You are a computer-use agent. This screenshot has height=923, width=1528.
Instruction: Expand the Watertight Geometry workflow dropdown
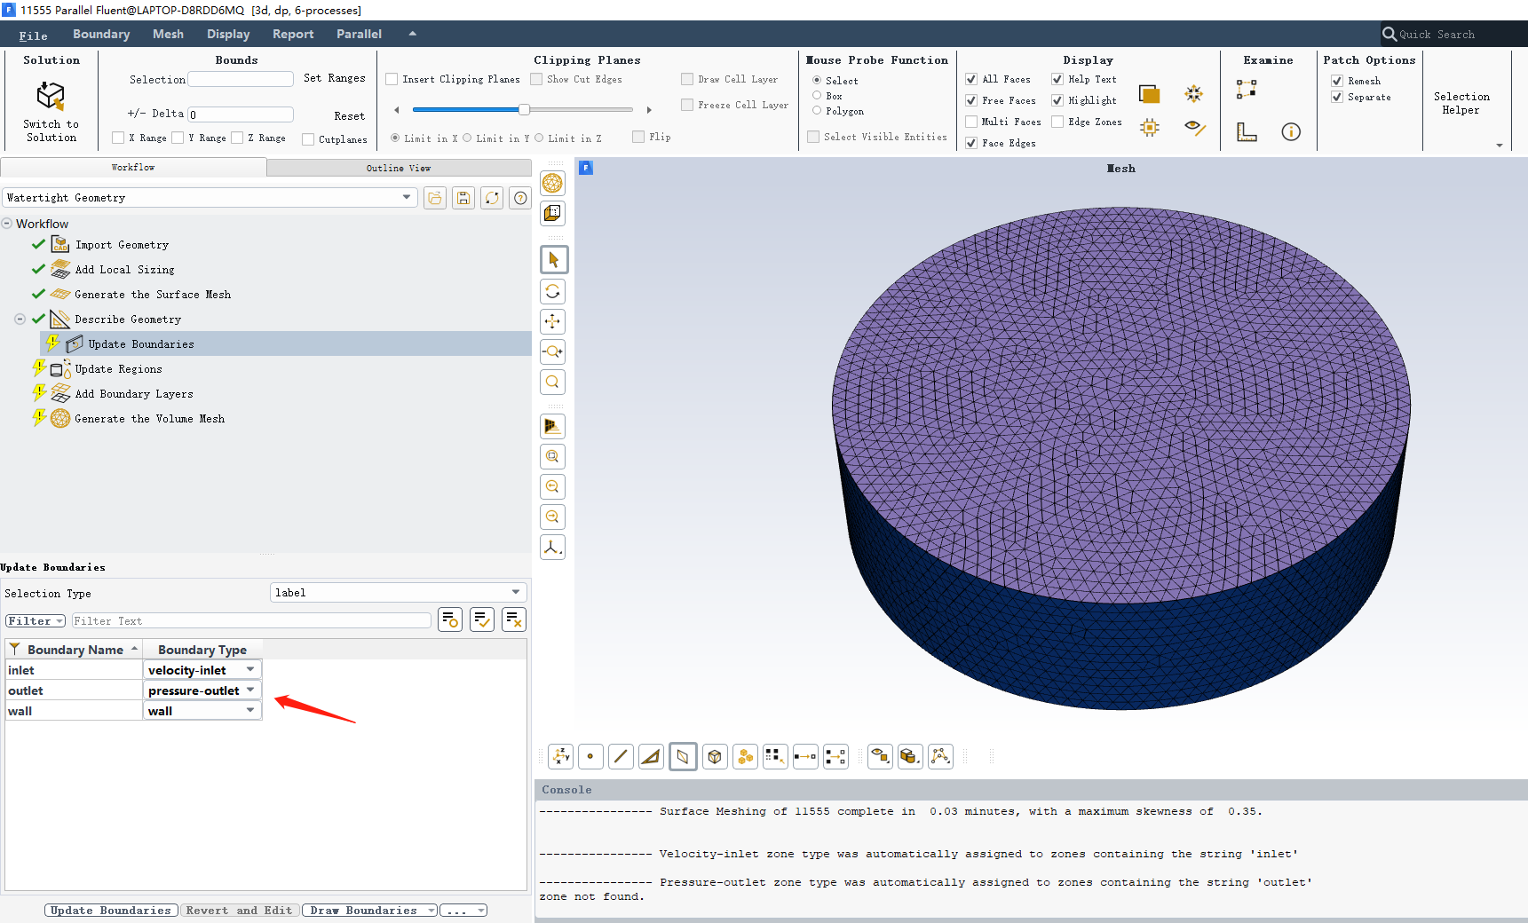[x=407, y=198]
